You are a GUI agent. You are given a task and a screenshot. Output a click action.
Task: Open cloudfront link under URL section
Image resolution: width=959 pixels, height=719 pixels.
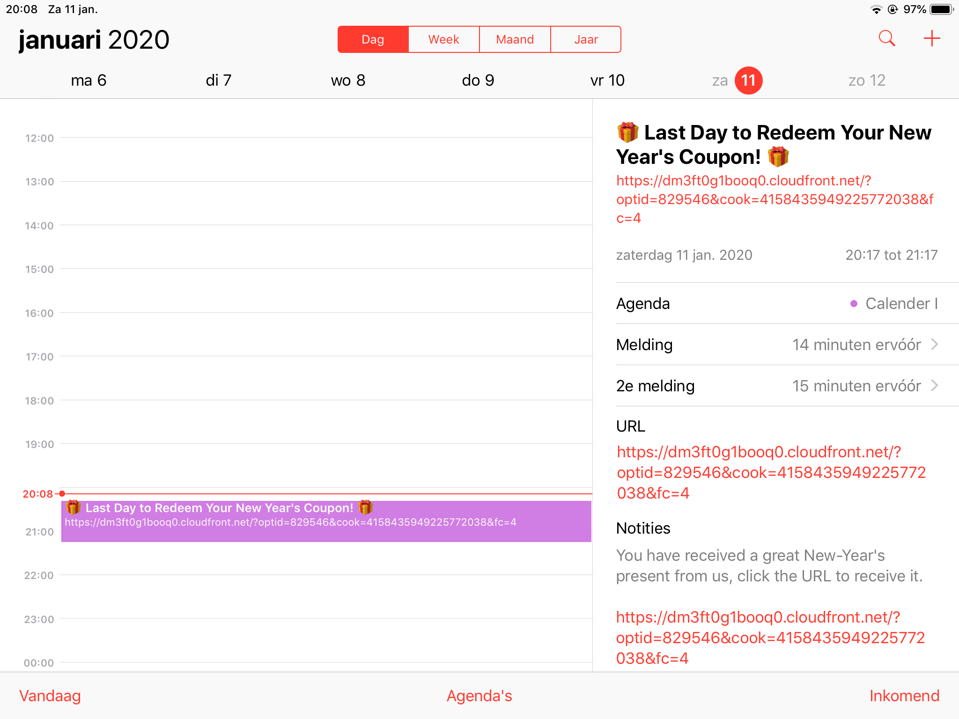coord(771,472)
